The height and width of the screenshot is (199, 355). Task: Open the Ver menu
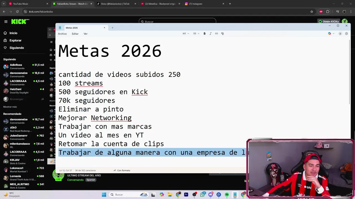[x=85, y=34]
